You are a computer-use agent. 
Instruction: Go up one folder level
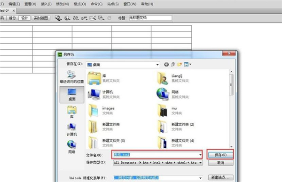(173, 64)
